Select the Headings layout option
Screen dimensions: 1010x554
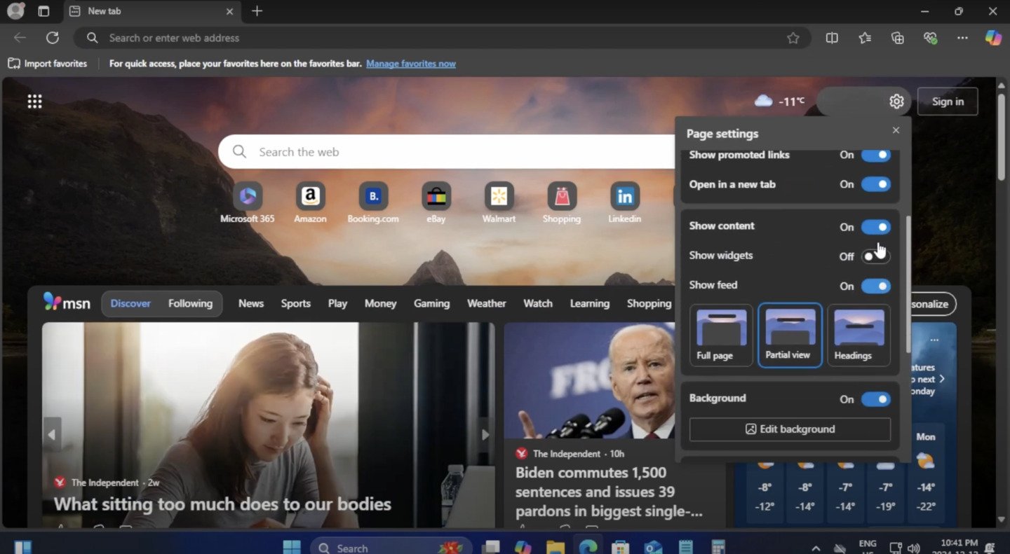point(858,335)
